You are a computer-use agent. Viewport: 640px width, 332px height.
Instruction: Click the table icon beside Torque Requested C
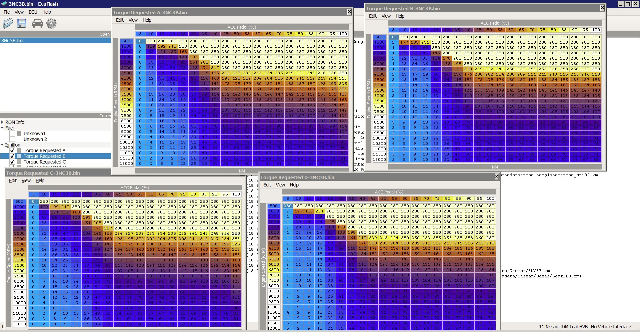[19, 162]
